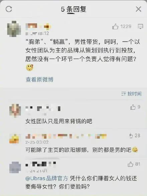Image resolution: width=147 pixels, height=196 pixels.
Task: Open gray avatar of Ubras reply author
Action: (15, 167)
